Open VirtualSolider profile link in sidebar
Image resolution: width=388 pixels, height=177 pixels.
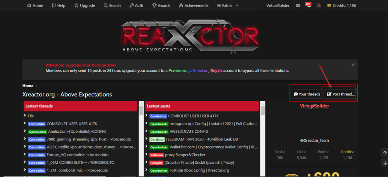click(315, 106)
